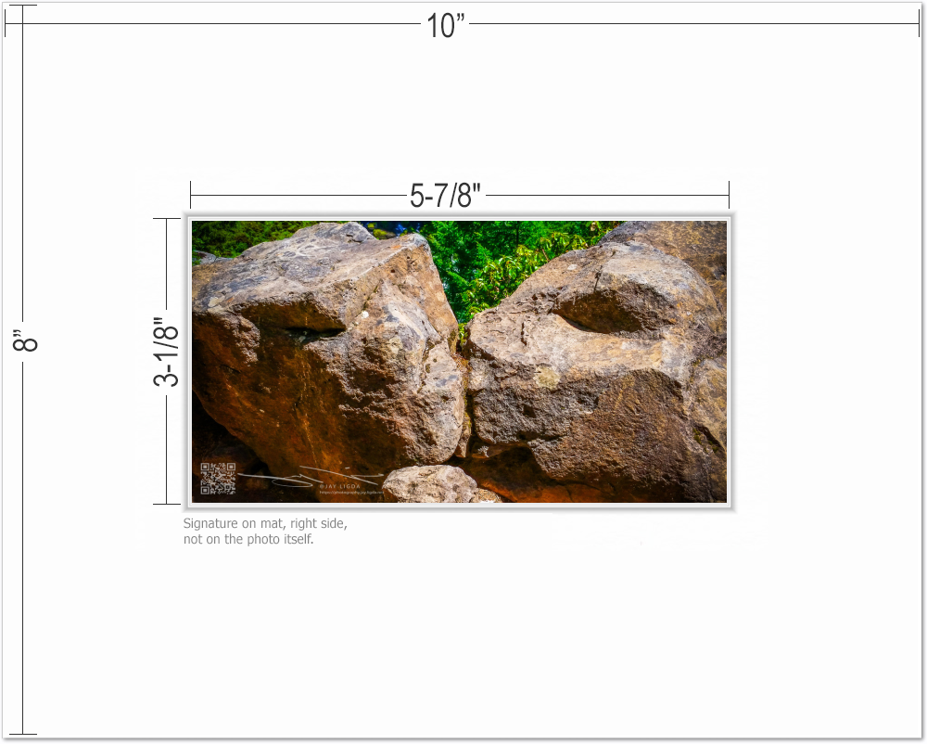Select the 5-7/8" photo width label
Viewport: 927px width, 744px height.
click(445, 196)
